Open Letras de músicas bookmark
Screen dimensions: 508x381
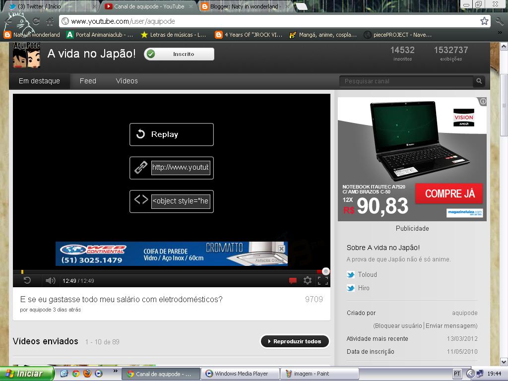click(173, 35)
